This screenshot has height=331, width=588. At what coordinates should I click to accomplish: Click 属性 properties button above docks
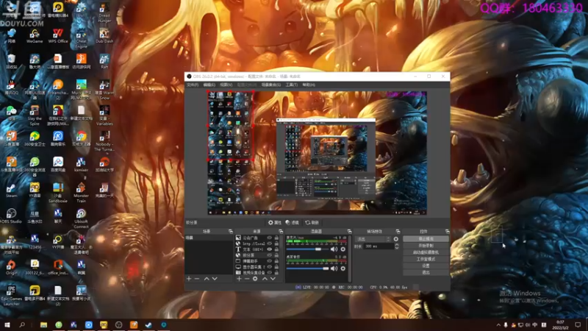click(x=274, y=223)
